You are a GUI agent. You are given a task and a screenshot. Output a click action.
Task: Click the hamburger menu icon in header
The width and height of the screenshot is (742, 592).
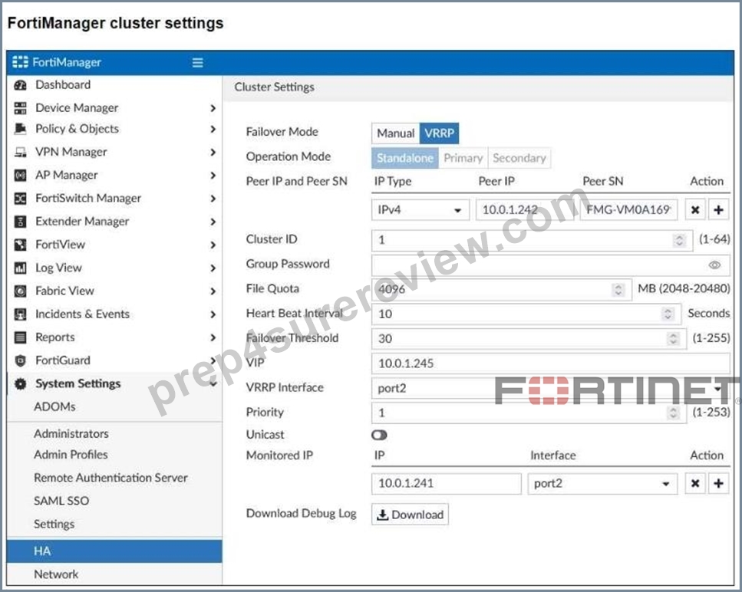tap(197, 62)
